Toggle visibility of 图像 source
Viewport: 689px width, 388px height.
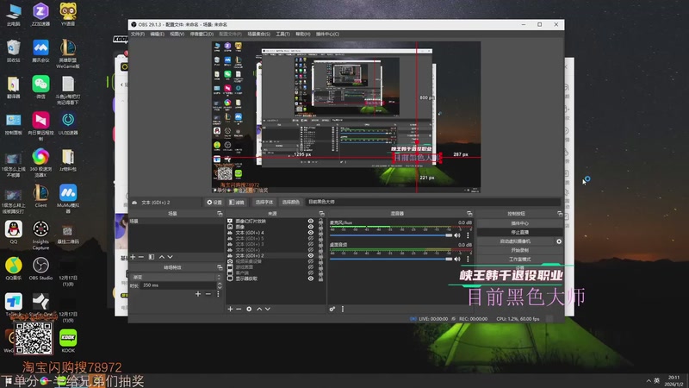[x=311, y=227]
